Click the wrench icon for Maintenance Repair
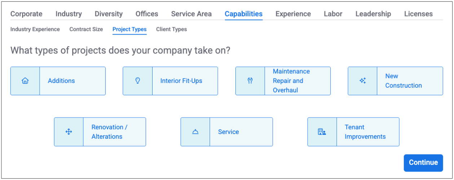This screenshot has width=454, height=180. (250, 81)
